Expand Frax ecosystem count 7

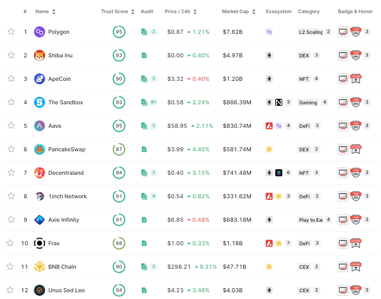(x=288, y=243)
